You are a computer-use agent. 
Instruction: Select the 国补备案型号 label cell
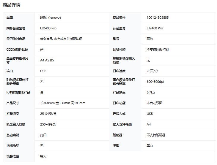click(16, 28)
